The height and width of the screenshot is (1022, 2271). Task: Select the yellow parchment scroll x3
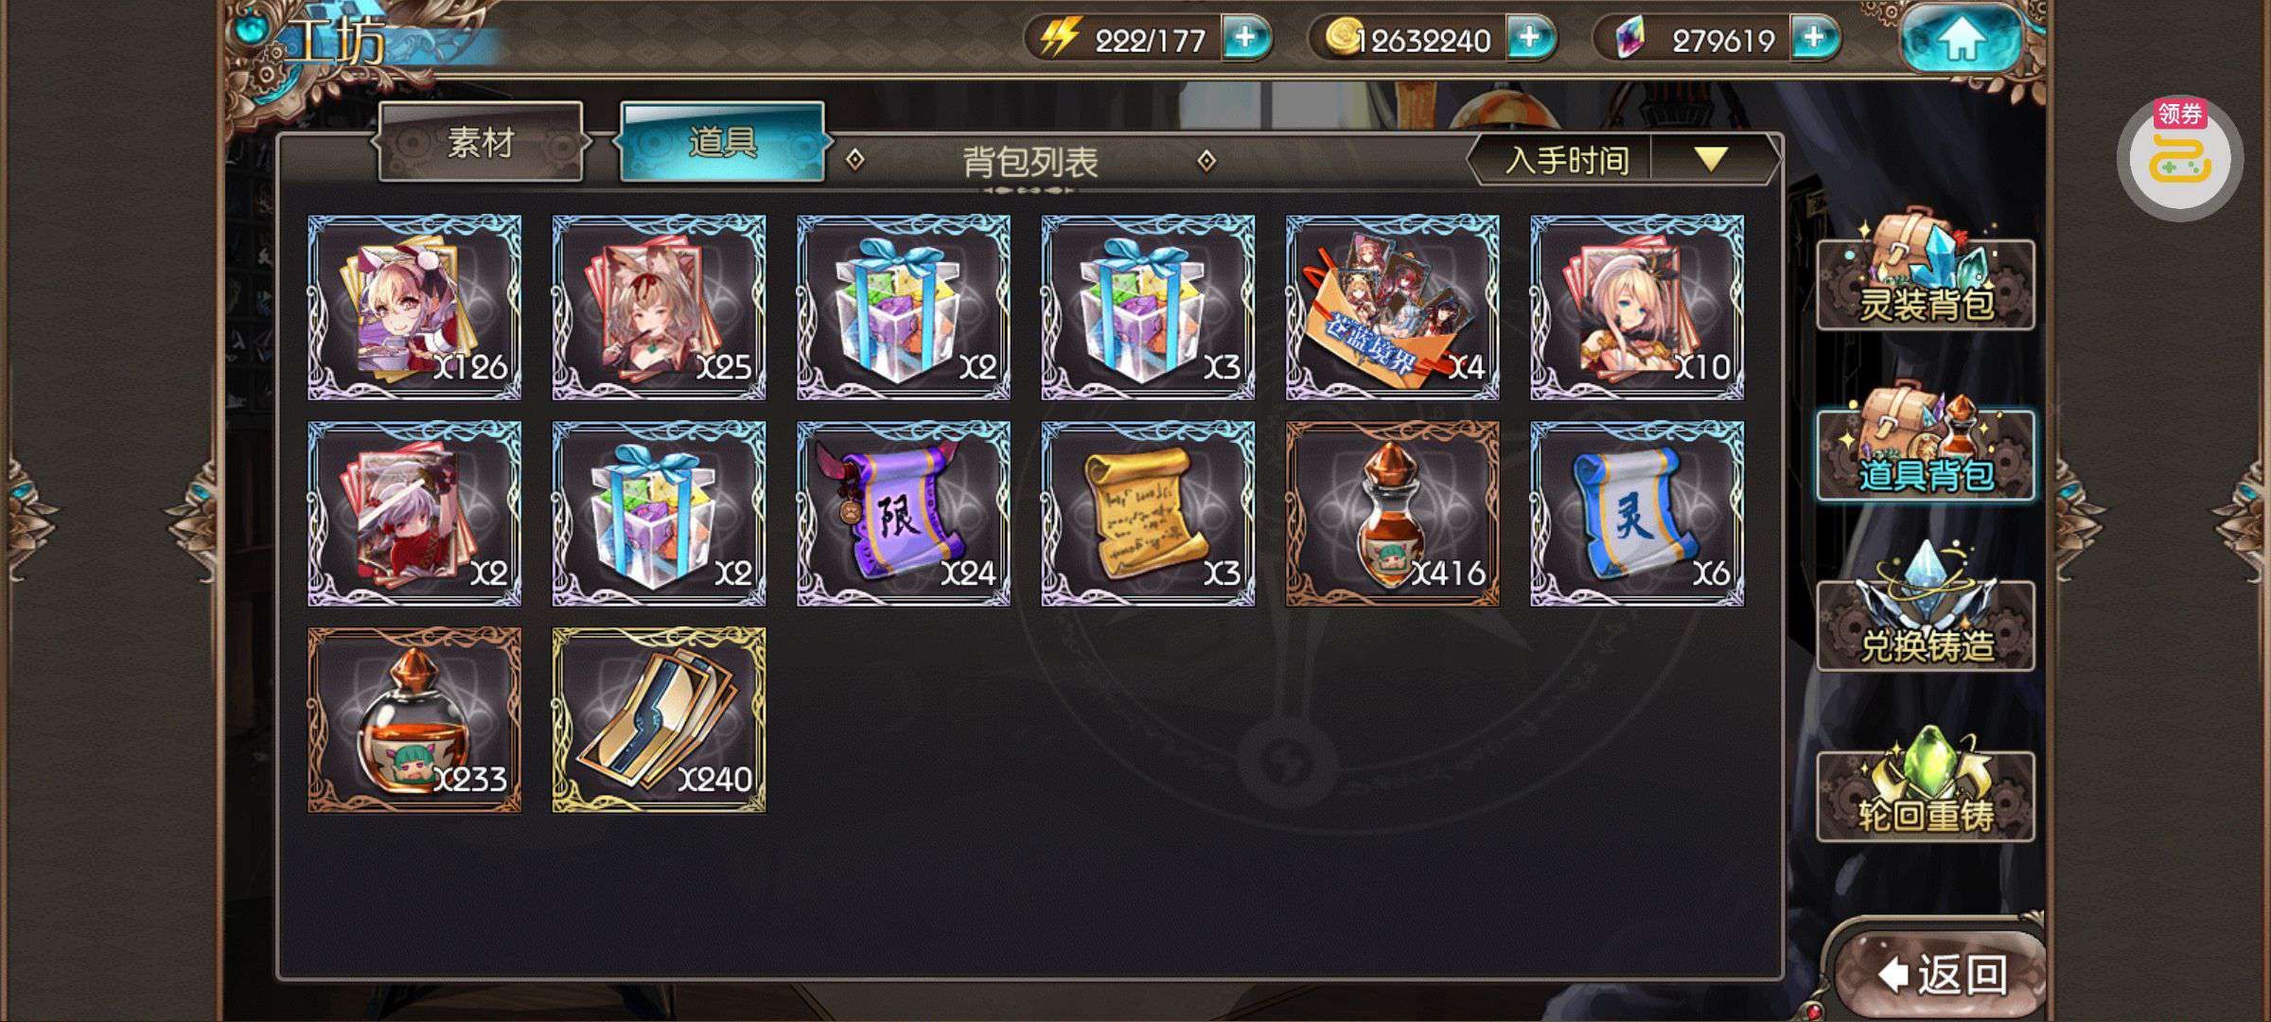pyautogui.click(x=1148, y=514)
